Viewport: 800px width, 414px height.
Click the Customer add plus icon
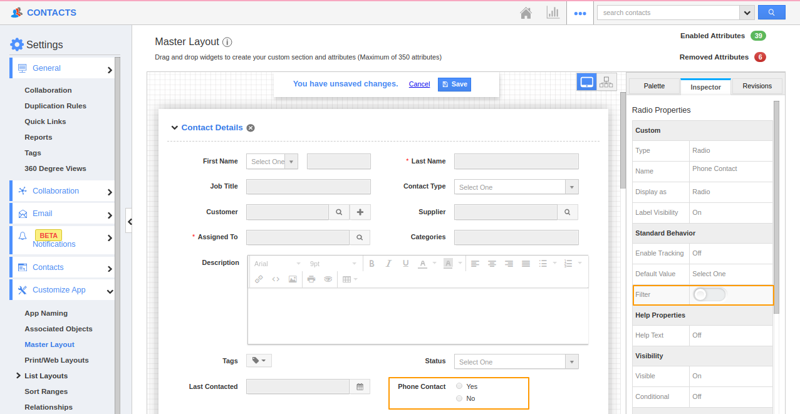point(360,212)
